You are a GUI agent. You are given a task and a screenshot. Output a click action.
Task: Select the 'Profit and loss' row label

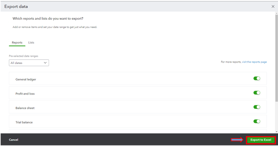tap(25, 94)
